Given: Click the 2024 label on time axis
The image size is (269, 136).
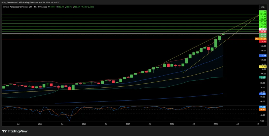Looking at the screenshot, I should pyautogui.click(x=128, y=124).
